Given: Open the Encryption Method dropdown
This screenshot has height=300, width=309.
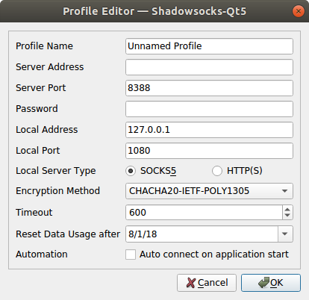Looking at the screenshot, I should pos(209,191).
